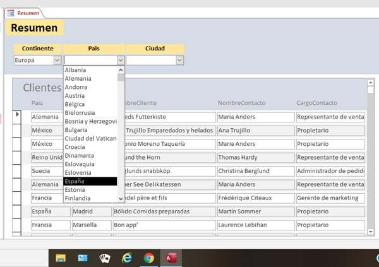Select the Madrid city field

click(91, 211)
